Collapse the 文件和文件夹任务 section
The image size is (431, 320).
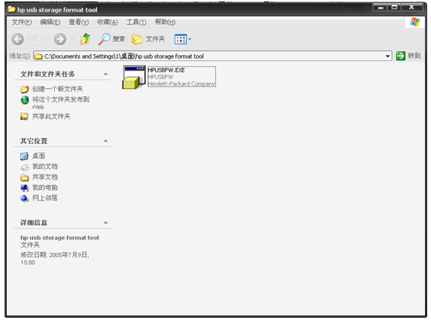tap(105, 74)
